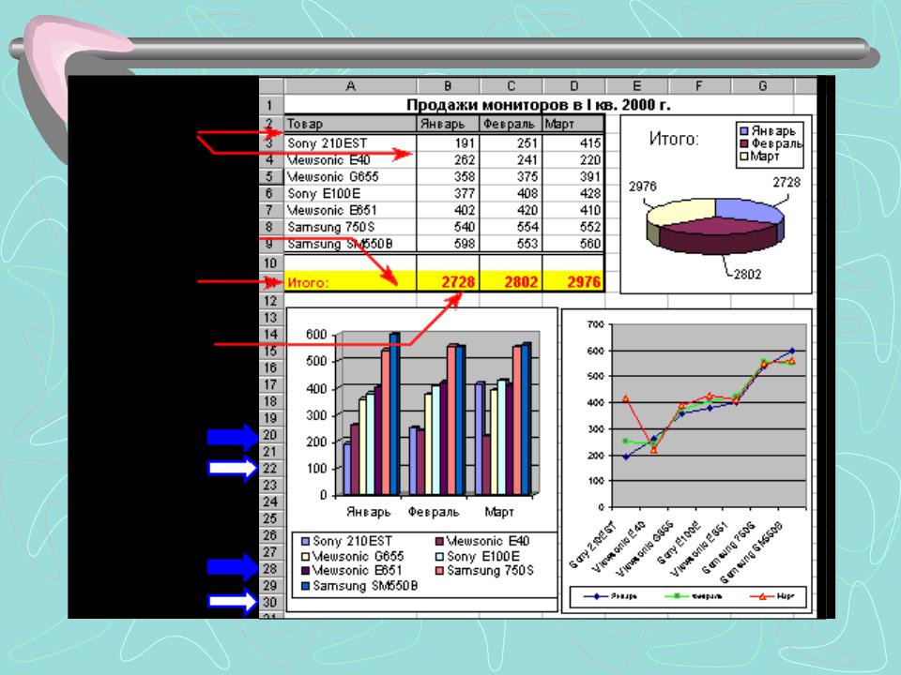The width and height of the screenshot is (901, 675).
Task: Click 'Февраль' axis label under bar chart
Action: click(x=434, y=512)
